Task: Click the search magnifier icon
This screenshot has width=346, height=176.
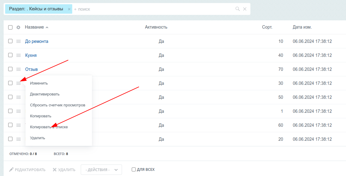Action: pyautogui.click(x=237, y=9)
